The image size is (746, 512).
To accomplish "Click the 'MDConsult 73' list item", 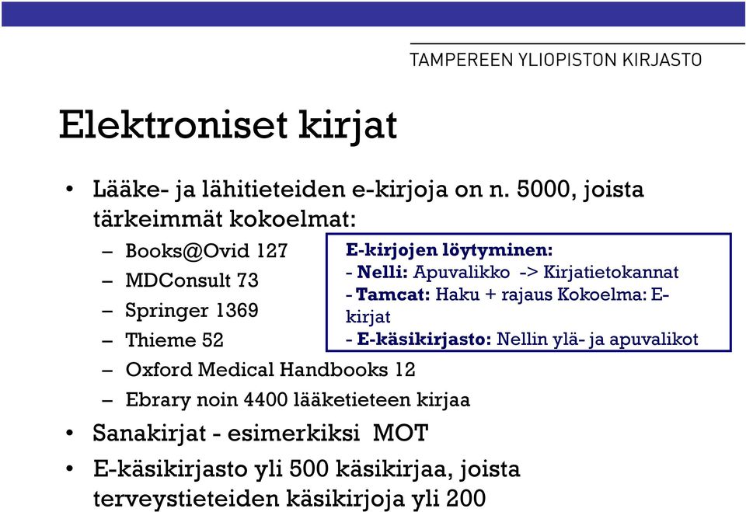I will pyautogui.click(x=192, y=280).
